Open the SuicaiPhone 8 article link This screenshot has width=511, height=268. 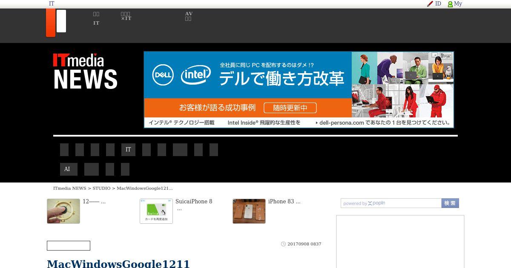[x=194, y=205]
